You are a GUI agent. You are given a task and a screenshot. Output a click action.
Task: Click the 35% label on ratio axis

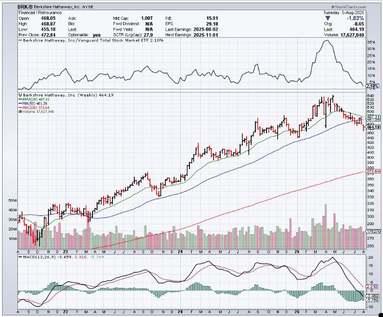(371, 42)
